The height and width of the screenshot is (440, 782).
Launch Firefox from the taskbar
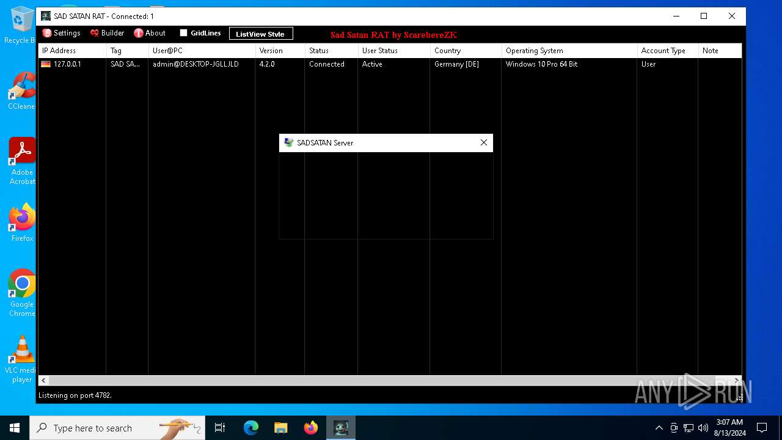click(x=310, y=428)
